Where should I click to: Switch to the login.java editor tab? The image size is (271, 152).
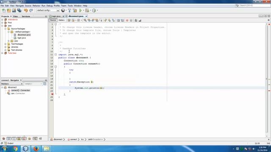click(56, 16)
